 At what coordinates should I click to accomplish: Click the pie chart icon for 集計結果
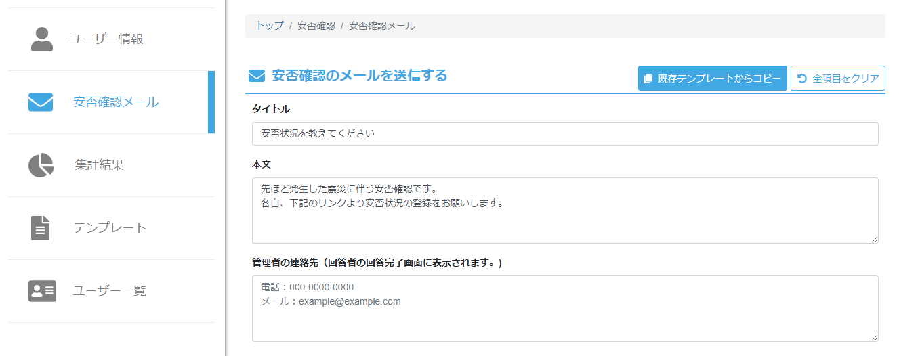41,165
